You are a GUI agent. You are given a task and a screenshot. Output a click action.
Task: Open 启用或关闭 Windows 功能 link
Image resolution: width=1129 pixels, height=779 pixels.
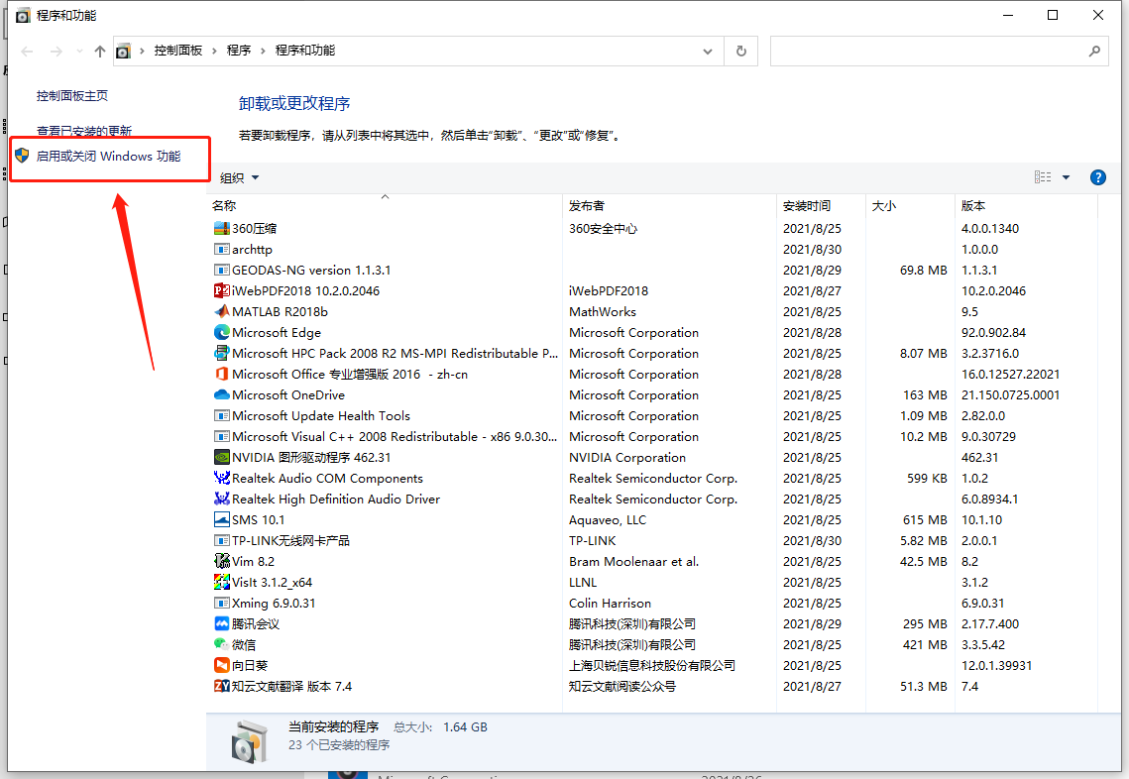(109, 157)
